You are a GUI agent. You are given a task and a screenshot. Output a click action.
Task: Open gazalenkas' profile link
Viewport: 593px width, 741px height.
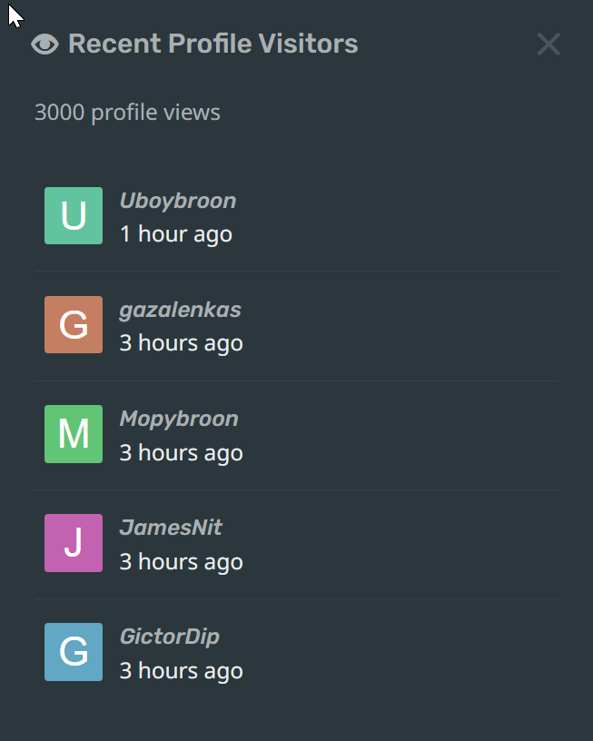point(180,309)
